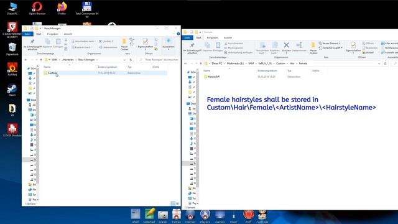Open Ansicht tab in Female window
Image resolution: width=398 pixels, height=224 pixels.
[228, 37]
